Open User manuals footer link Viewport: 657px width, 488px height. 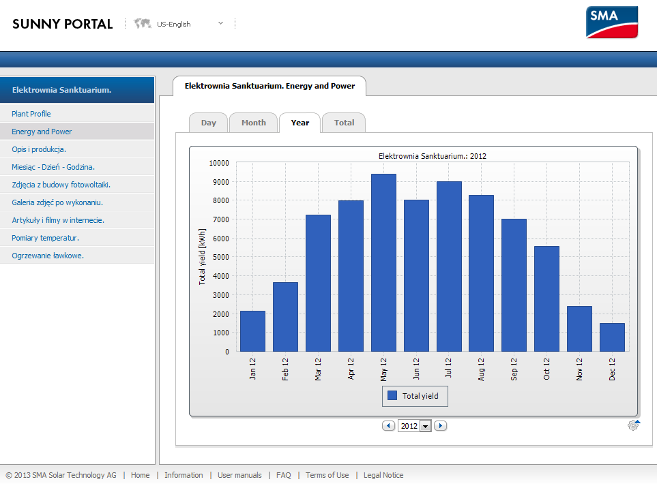pyautogui.click(x=239, y=475)
